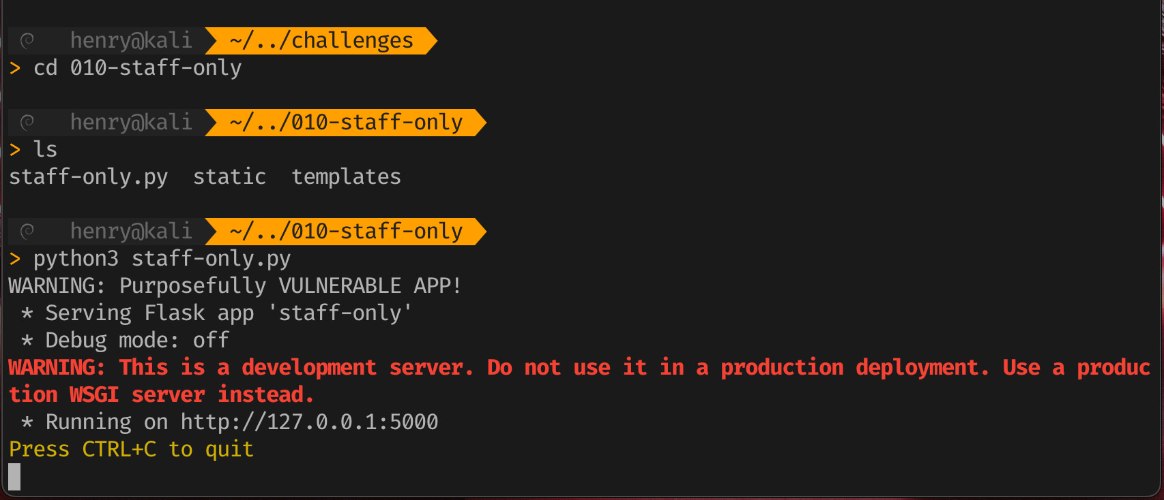Click henry@kali in the first prompt
The image size is (1164, 500).
131,41
